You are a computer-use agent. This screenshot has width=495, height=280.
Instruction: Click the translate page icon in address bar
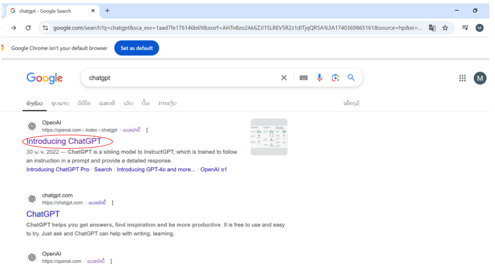tap(432, 28)
